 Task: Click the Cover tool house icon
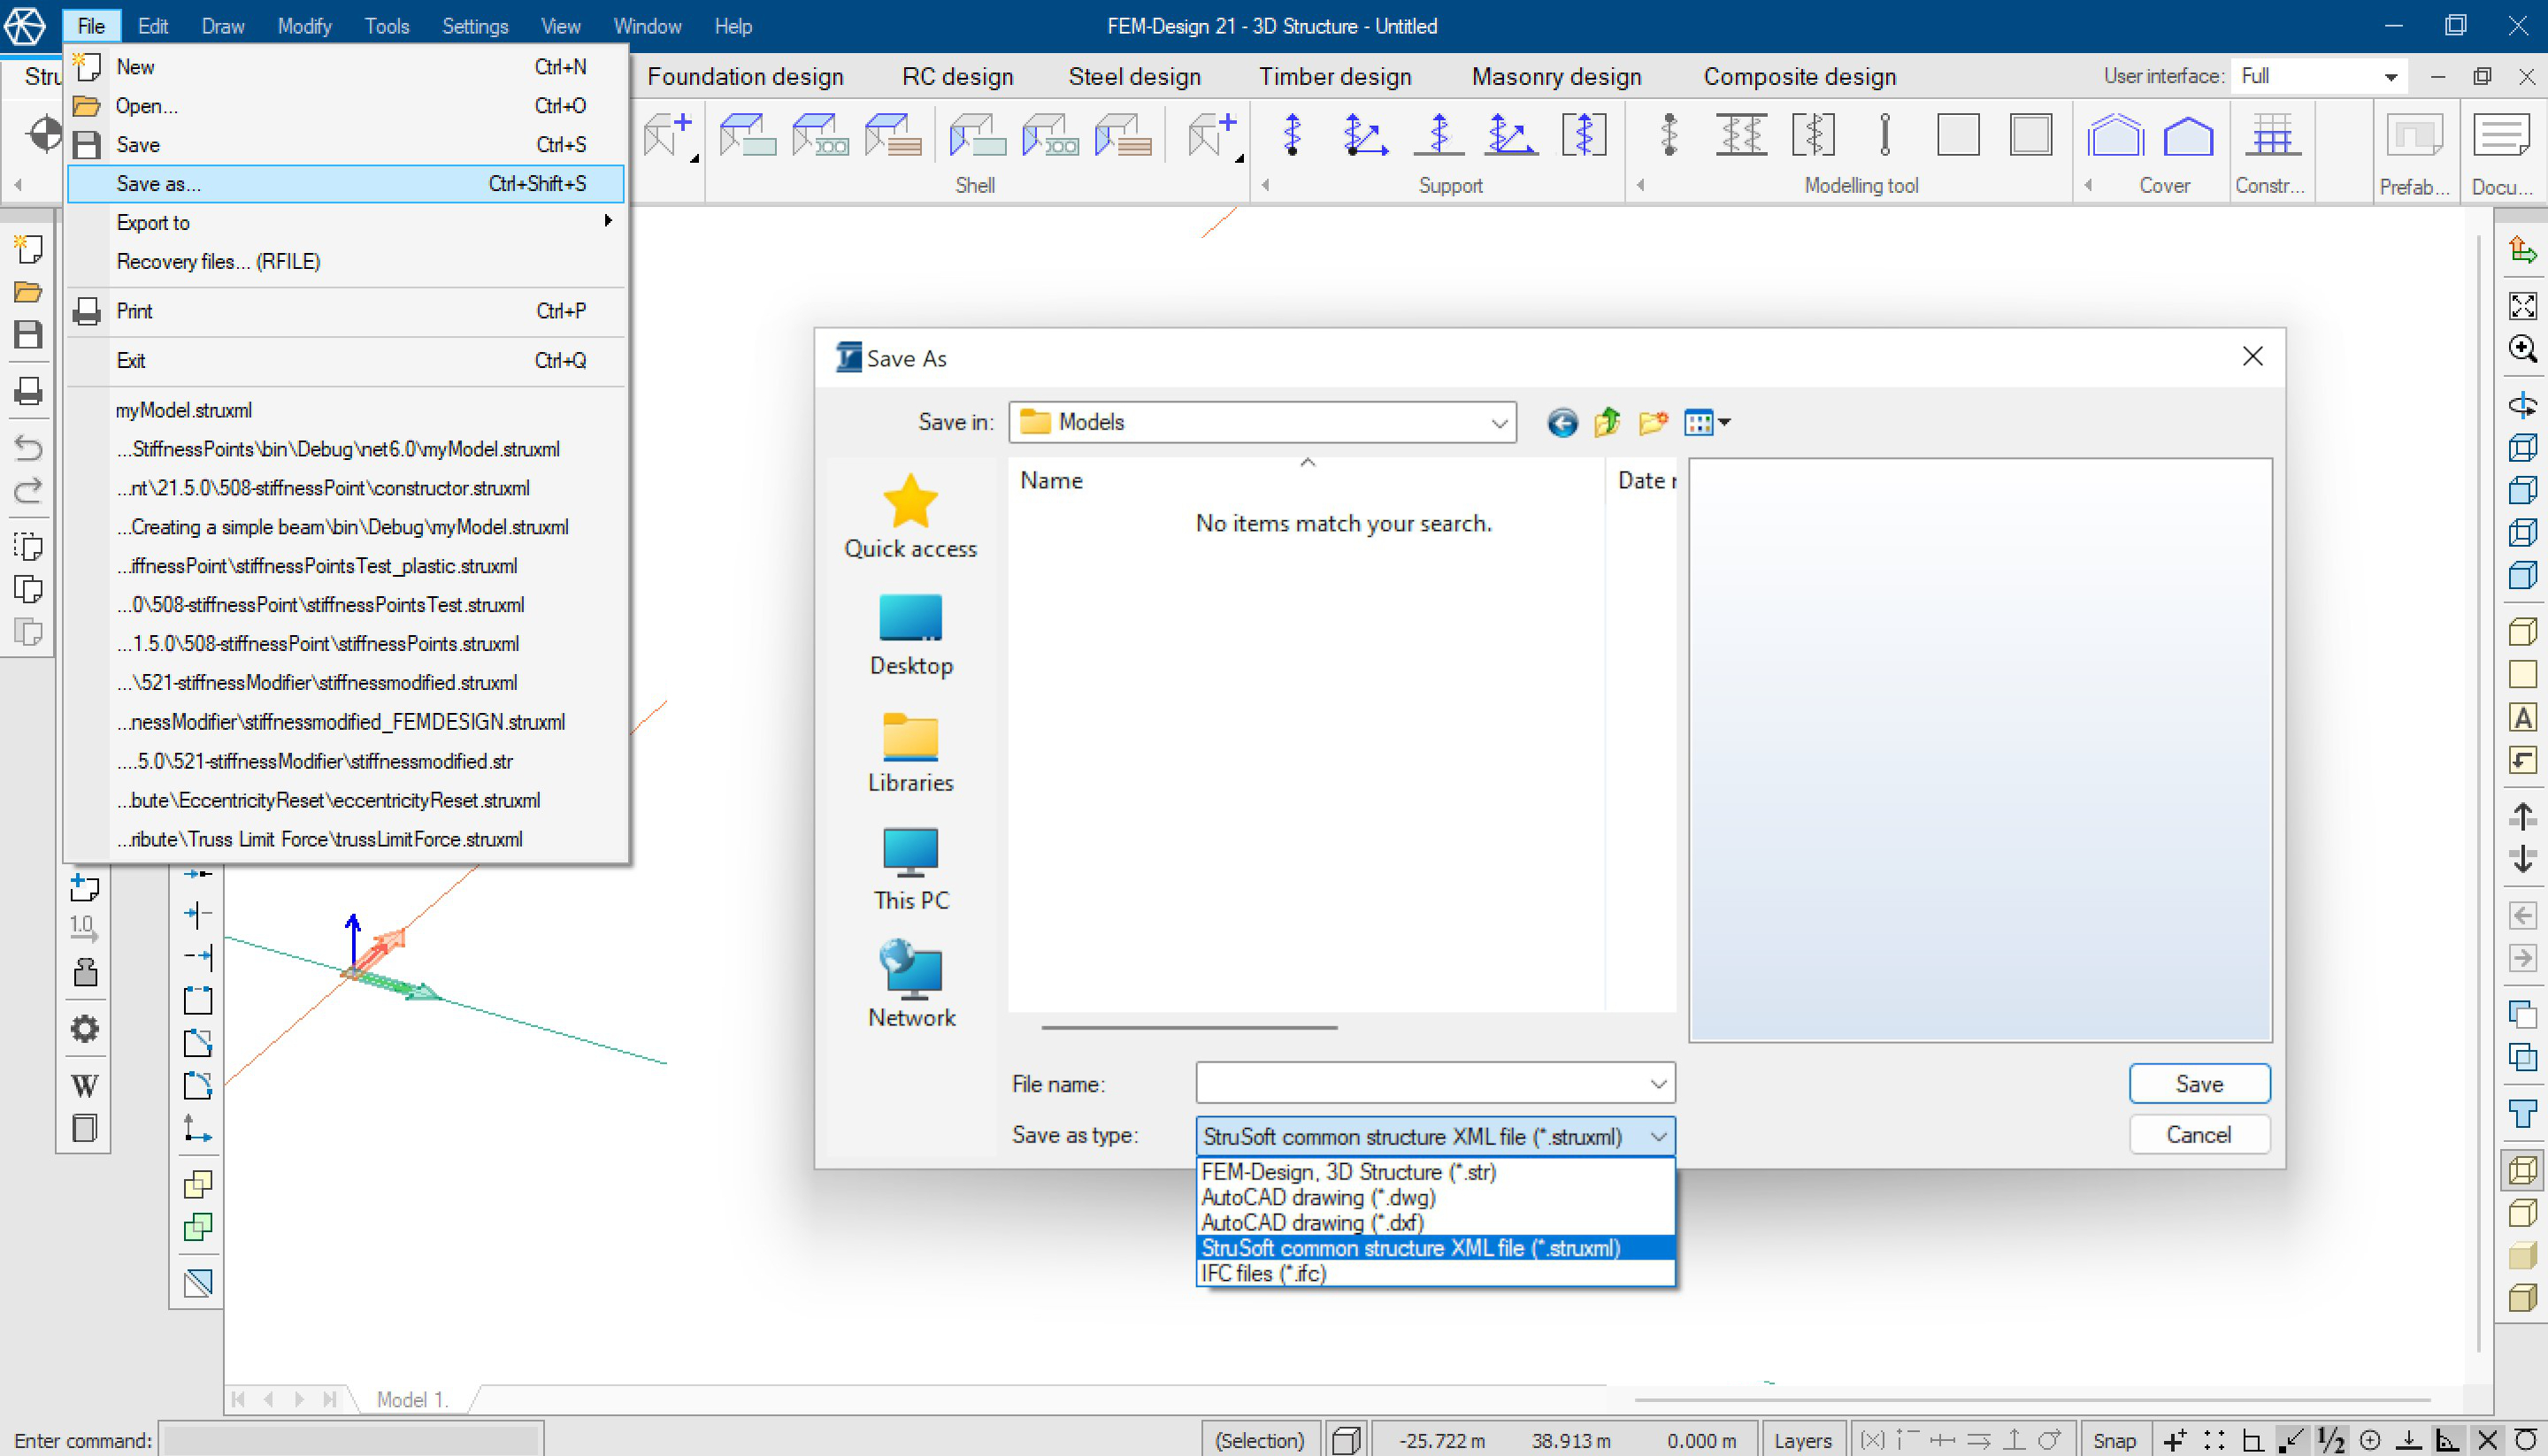2115,136
